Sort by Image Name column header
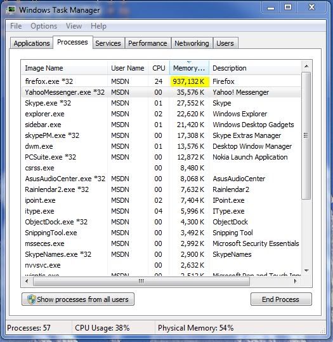Screen dimensions: 333x342 tap(65, 68)
